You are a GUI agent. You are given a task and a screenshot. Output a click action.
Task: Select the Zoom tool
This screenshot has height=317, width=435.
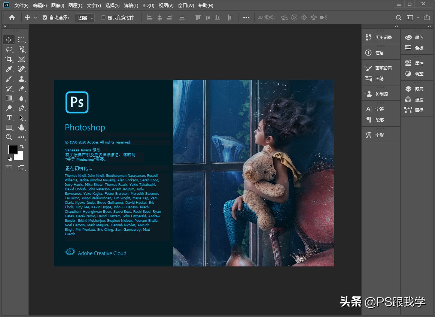[8, 137]
